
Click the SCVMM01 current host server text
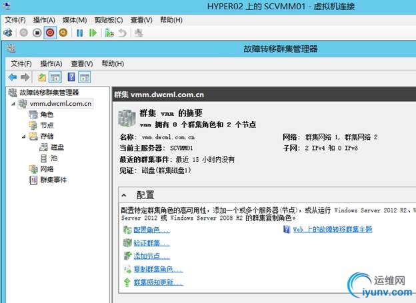[x=181, y=148]
